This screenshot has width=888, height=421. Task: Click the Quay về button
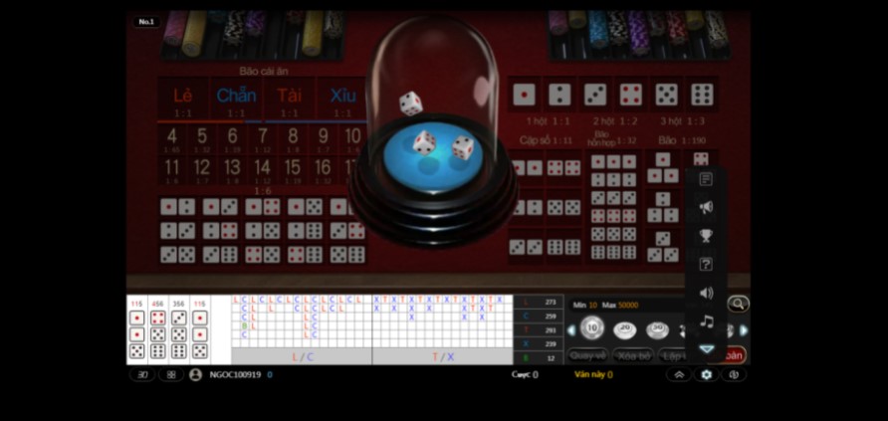click(587, 355)
